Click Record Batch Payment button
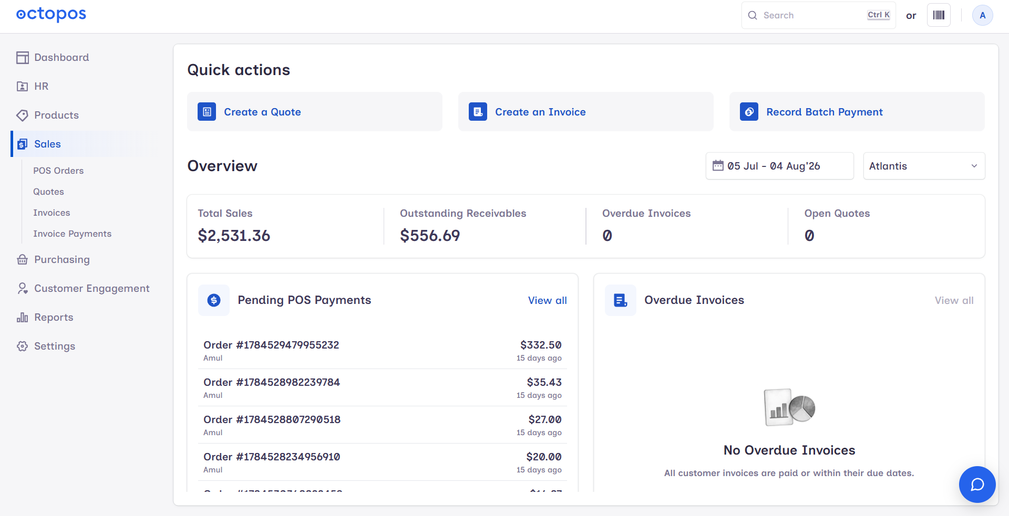The height and width of the screenshot is (516, 1009). (857, 112)
